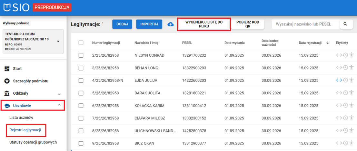The width and height of the screenshot is (357, 151).
Task: Click the cloud download icon
Action: point(171,24)
